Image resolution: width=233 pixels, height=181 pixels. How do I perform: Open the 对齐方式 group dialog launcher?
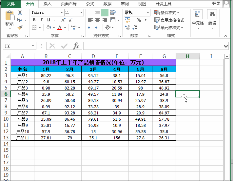[x=120, y=36]
